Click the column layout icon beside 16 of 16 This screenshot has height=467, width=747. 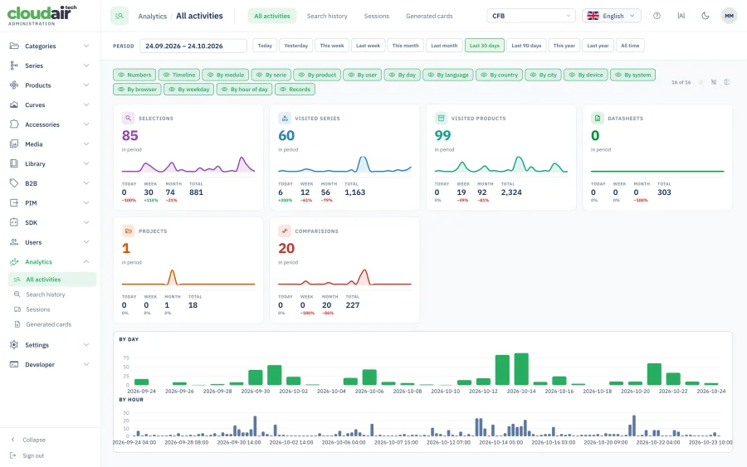(x=727, y=82)
